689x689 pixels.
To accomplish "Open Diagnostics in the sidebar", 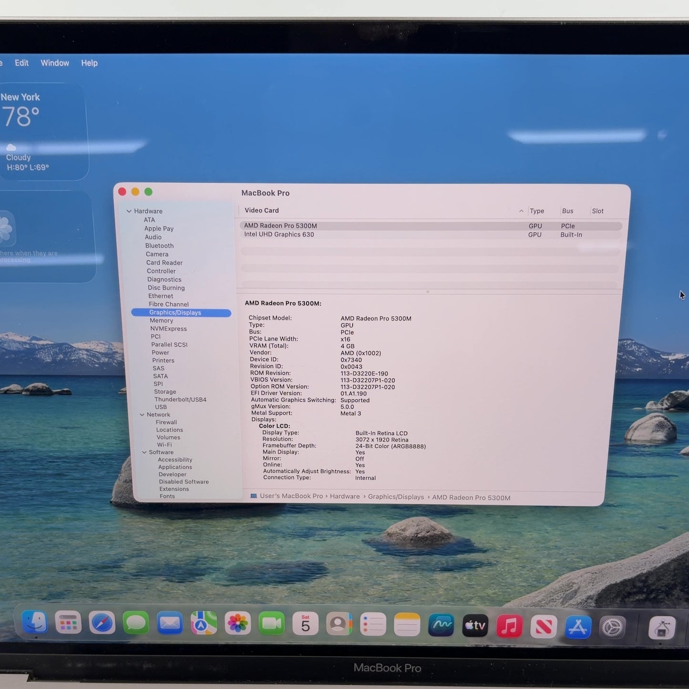I will pos(165,279).
